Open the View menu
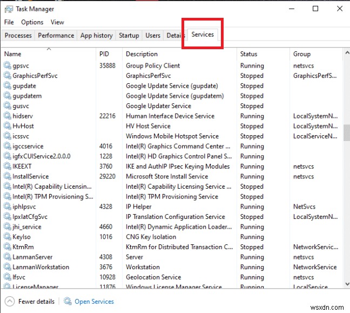 click(57, 22)
